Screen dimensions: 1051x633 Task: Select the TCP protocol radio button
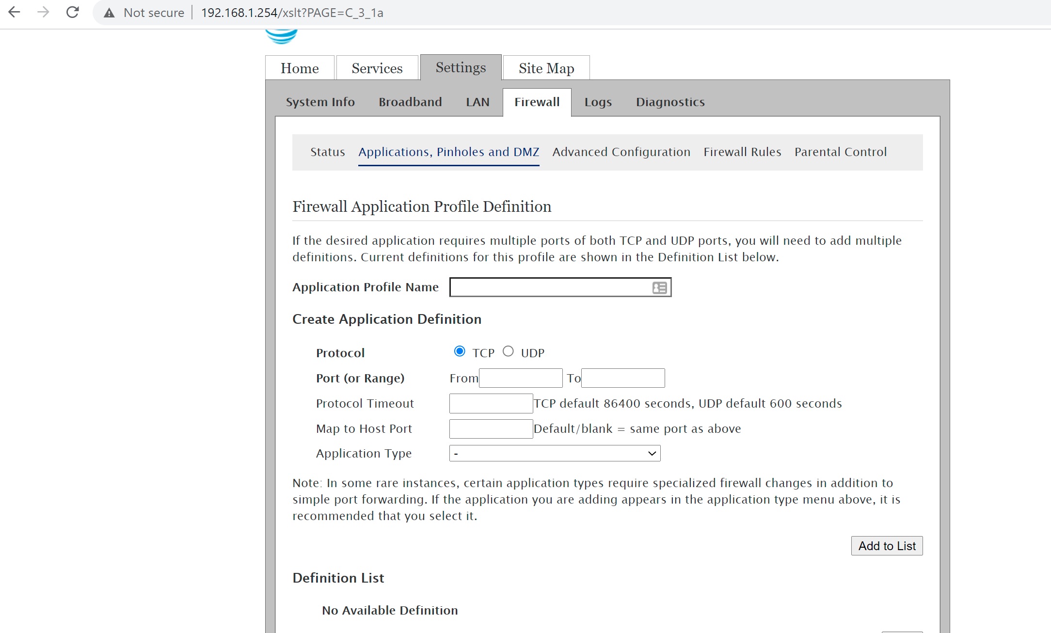(460, 351)
